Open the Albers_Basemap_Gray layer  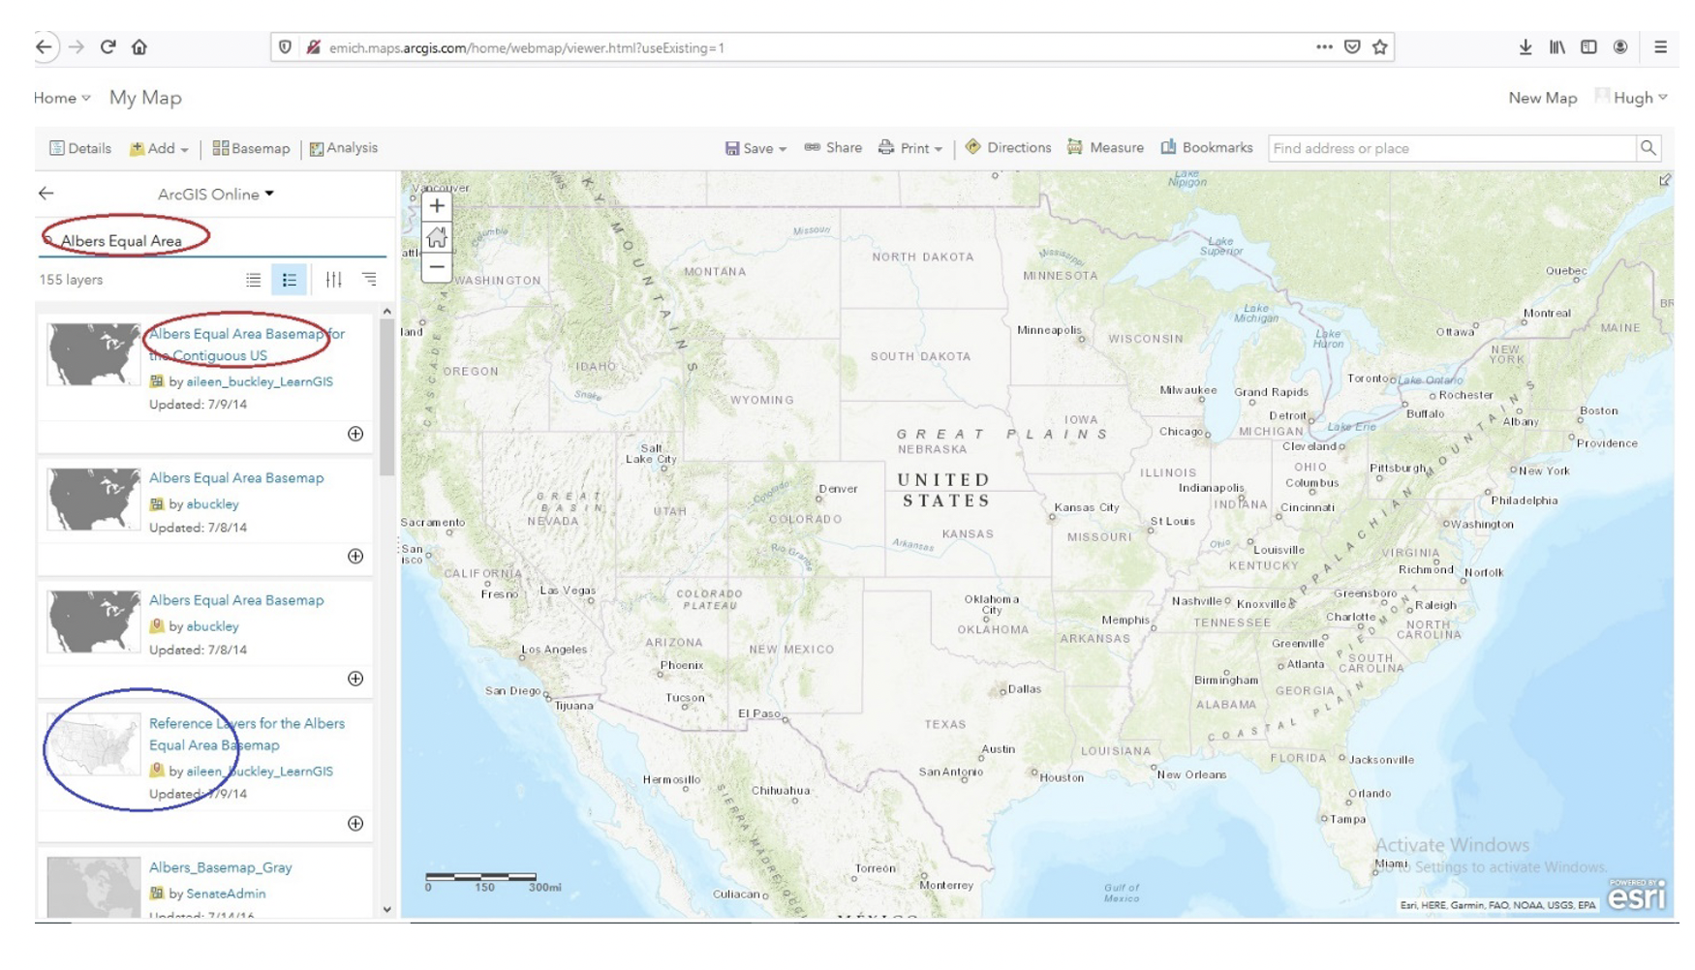click(x=220, y=867)
